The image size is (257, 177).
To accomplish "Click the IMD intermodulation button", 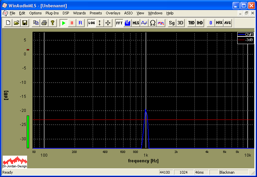I will coord(200,23).
